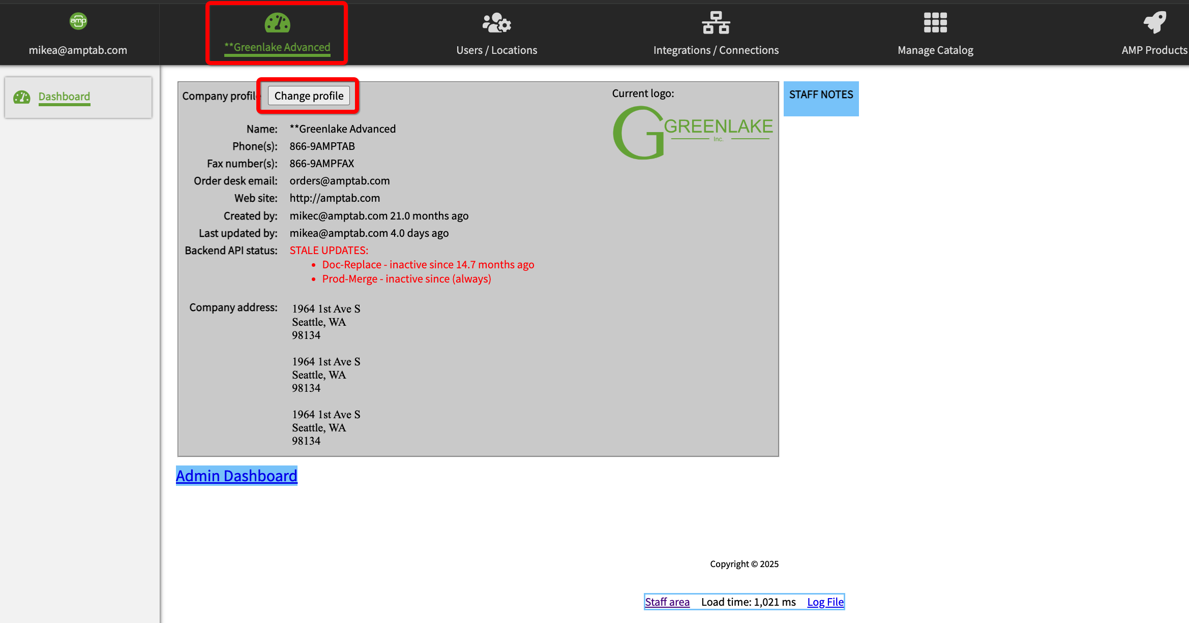Screen dimensions: 1189x623
Task: Open the mikea@amptab.com account menu
Action: [x=78, y=50]
